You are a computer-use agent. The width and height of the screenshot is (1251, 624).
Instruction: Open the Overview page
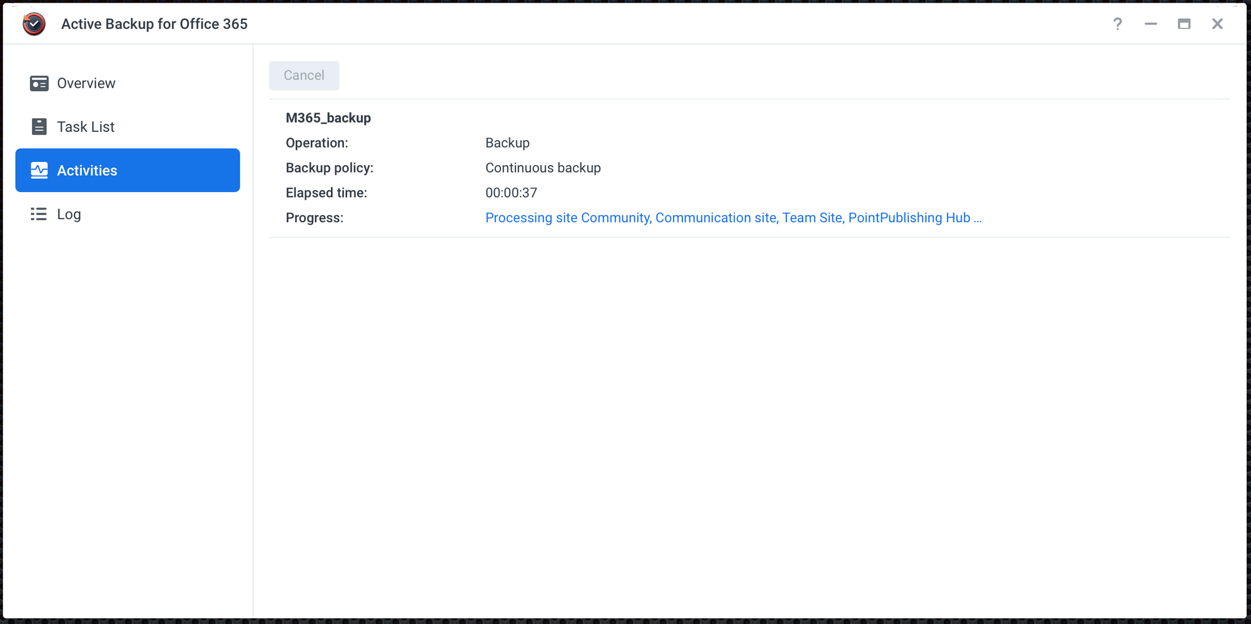[128, 83]
